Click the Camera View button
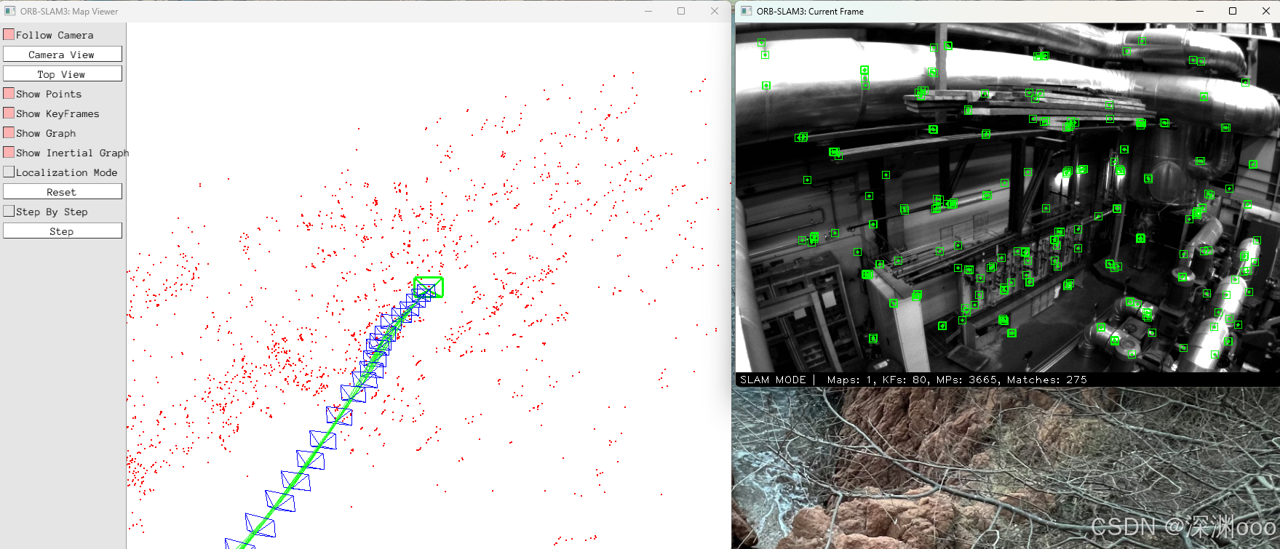 click(63, 55)
